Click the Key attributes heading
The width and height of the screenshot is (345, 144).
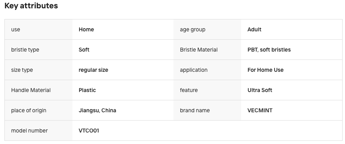(x=31, y=6)
